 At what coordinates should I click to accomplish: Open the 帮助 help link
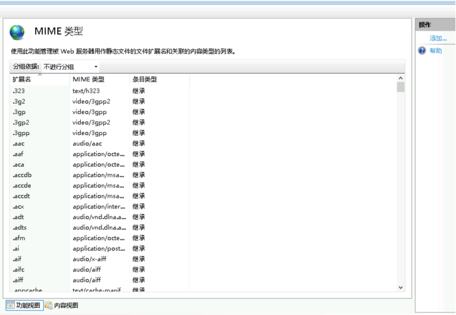point(435,51)
